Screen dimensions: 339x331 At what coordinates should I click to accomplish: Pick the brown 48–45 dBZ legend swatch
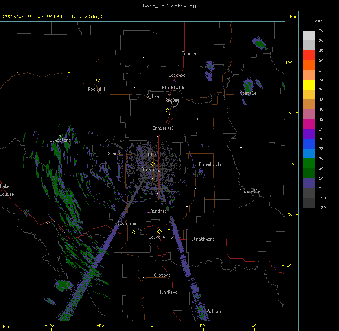309,104
